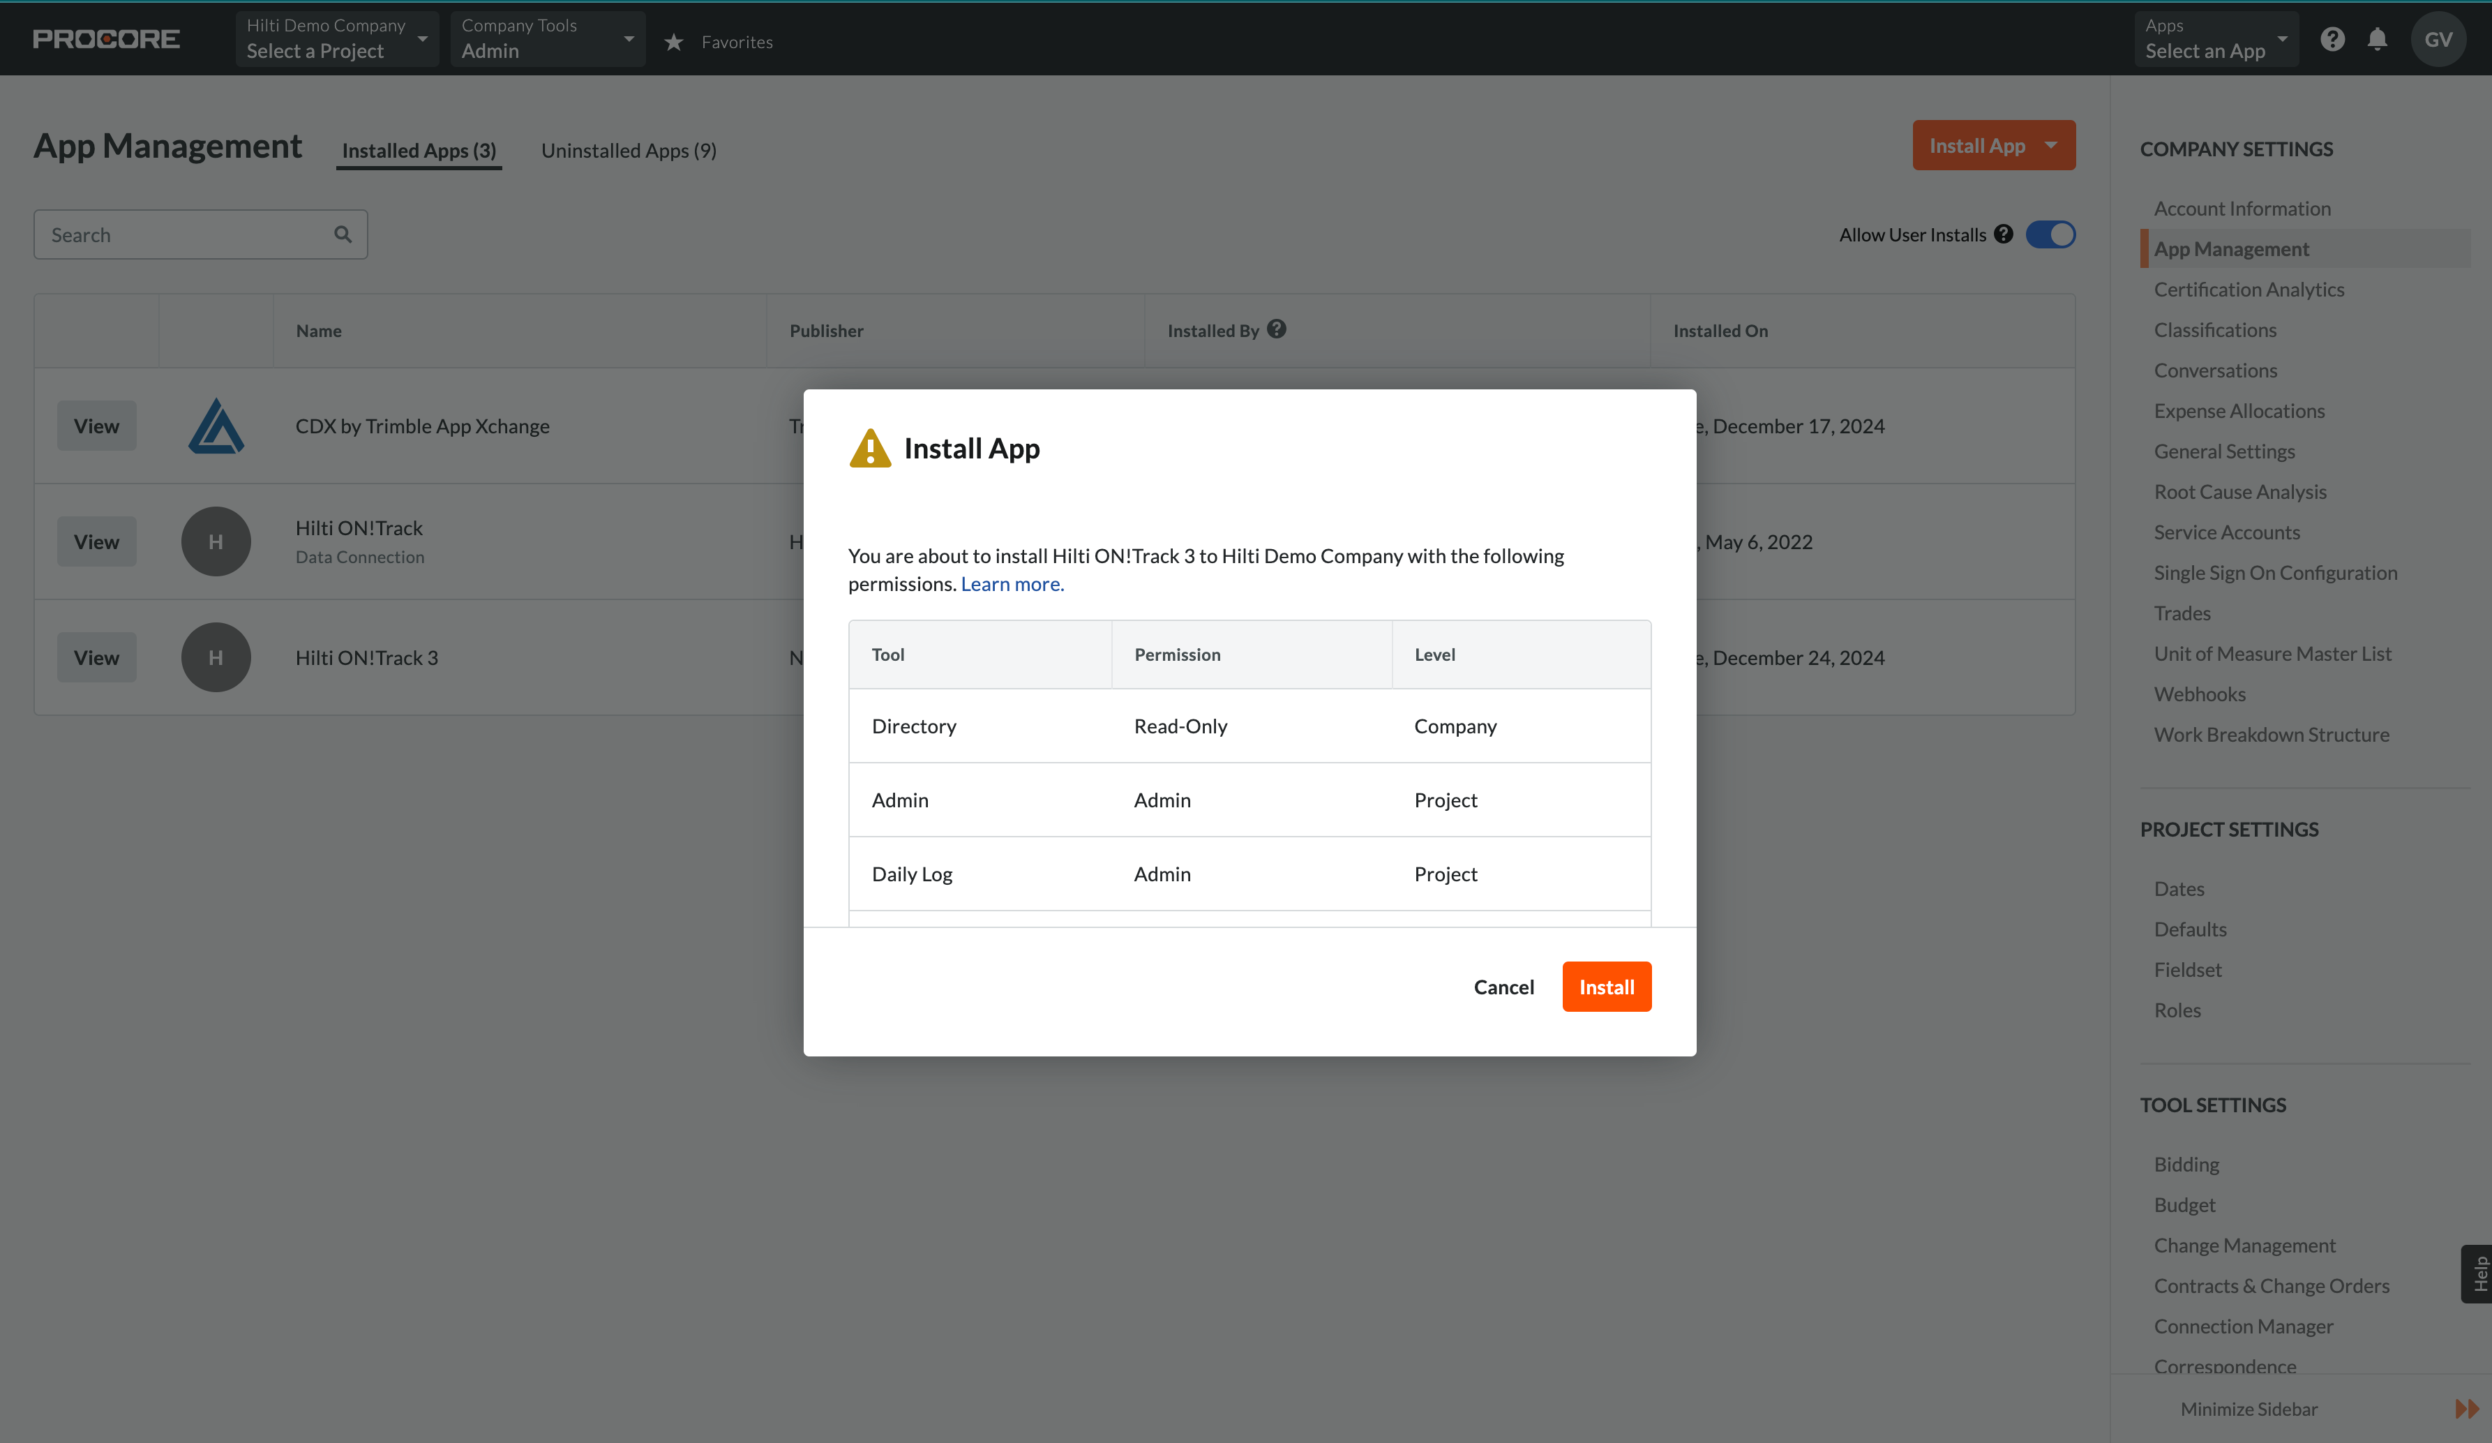Open Single Sign On Configuration

pos(2276,573)
